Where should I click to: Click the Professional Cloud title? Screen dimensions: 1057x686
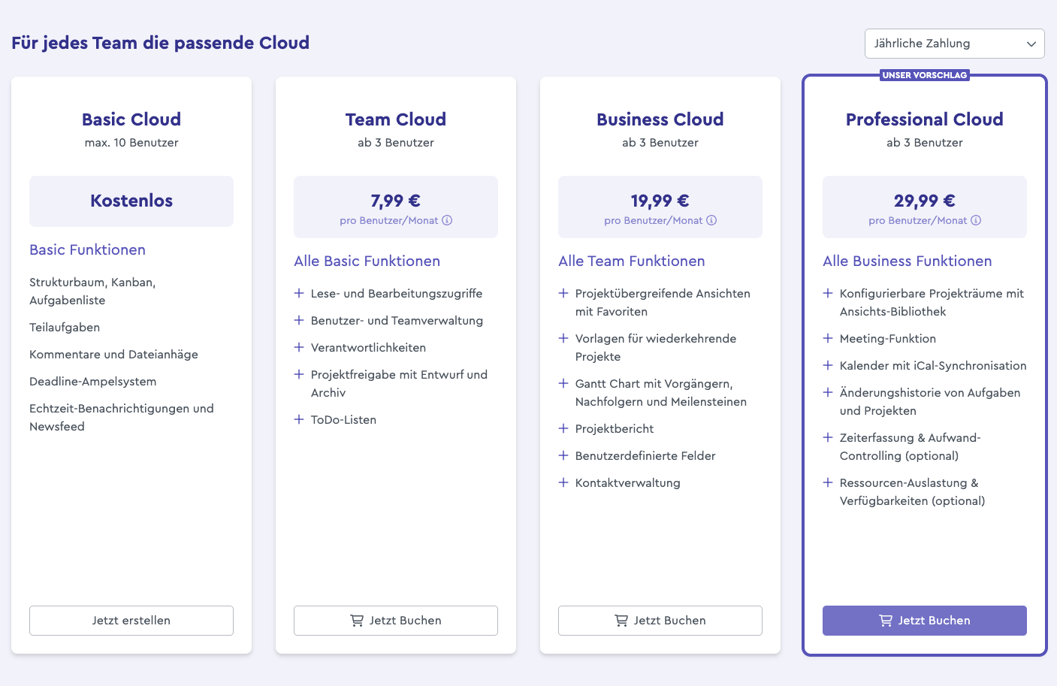coord(925,119)
